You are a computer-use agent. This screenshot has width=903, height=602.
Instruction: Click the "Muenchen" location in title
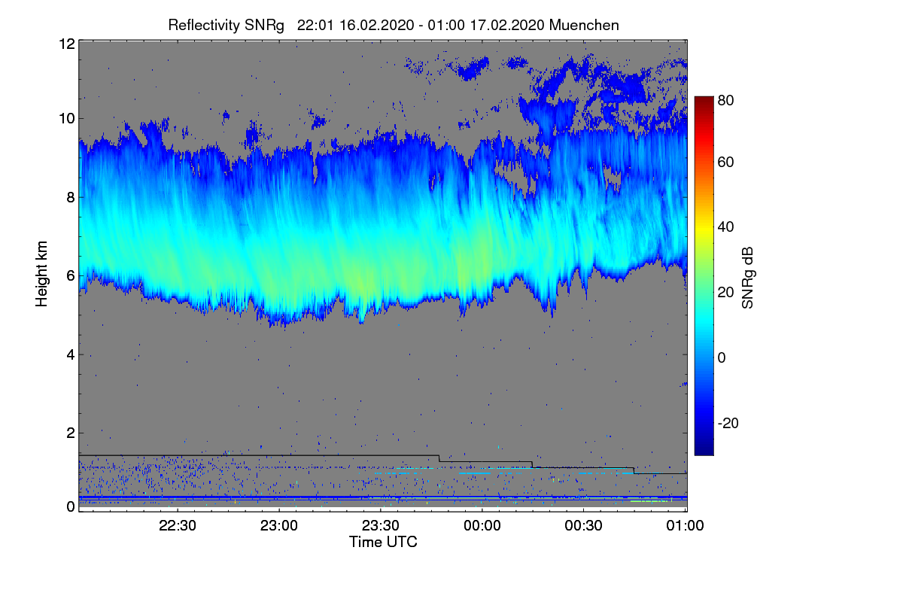pos(585,25)
